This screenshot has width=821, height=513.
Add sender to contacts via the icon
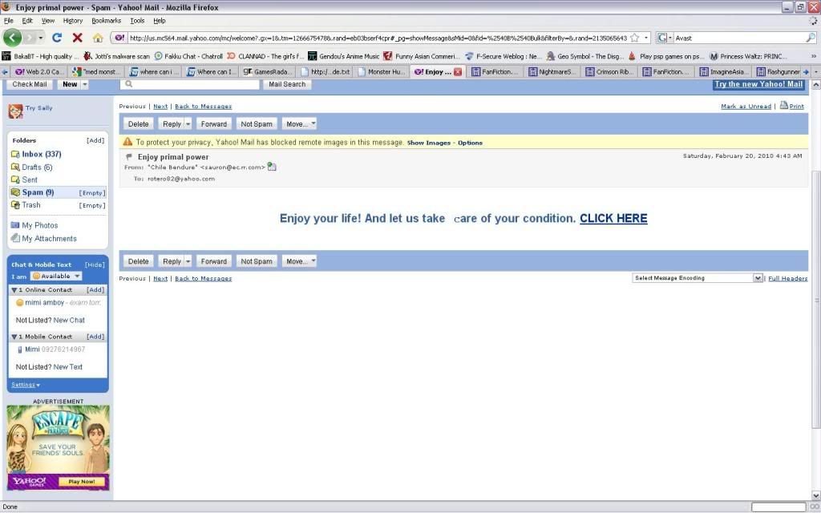(x=271, y=167)
